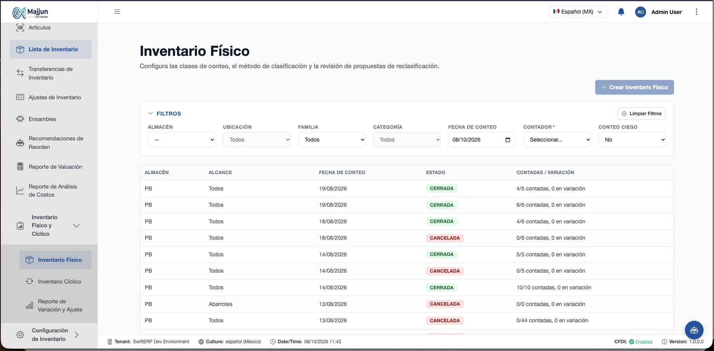714x351 pixels.
Task: Click the Ensambles puzzle icon
Action: tap(20, 119)
